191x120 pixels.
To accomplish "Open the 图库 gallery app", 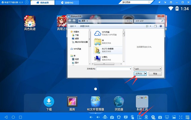I will point(72,104).
